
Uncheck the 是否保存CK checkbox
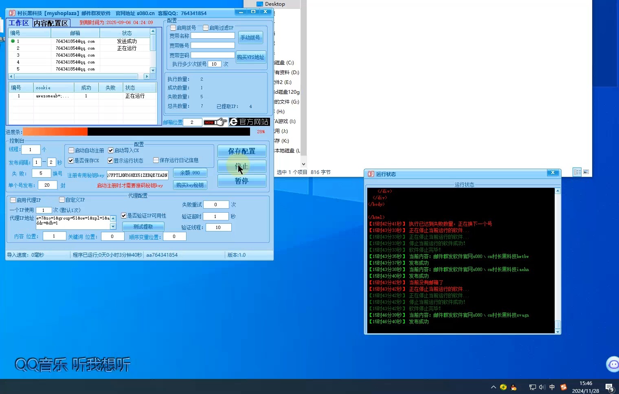click(71, 161)
